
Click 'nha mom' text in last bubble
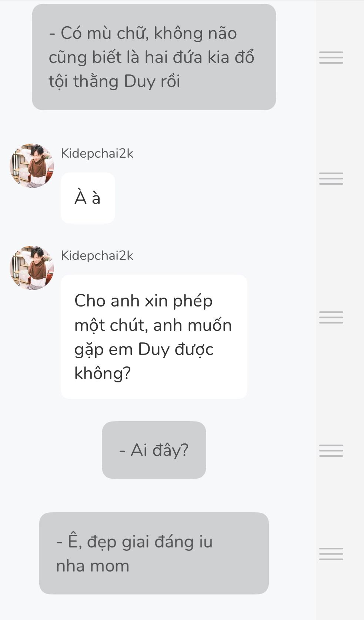93,566
